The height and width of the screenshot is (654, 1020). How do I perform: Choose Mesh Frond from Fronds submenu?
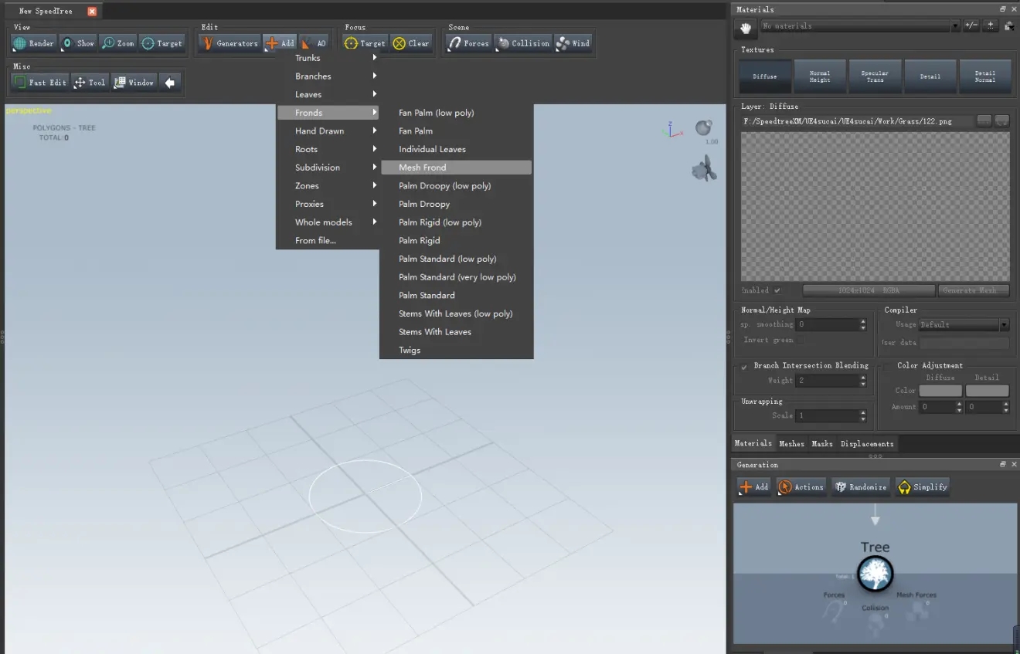pyautogui.click(x=456, y=168)
